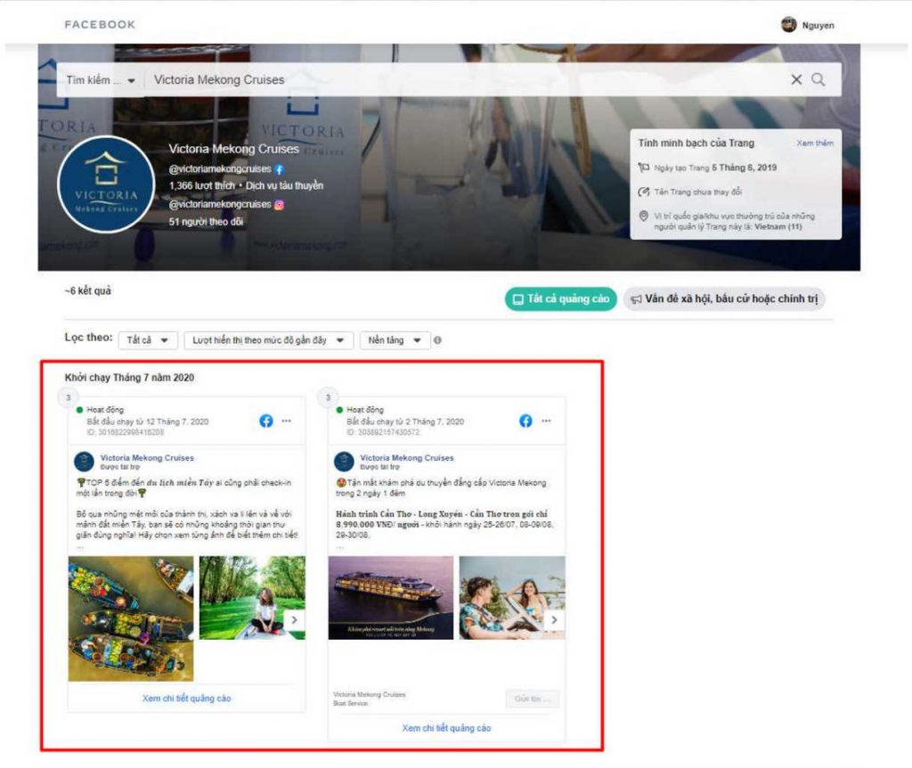Image resolution: width=912 pixels, height=768 pixels.
Task: Select Vấn đề xã hội, bầu cử hoặc chính trị tab
Action: click(724, 299)
